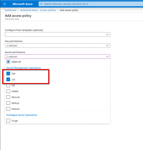Click the search magnifier icon
Viewport: 143px width, 150px height.
pyautogui.click(x=41, y=4)
